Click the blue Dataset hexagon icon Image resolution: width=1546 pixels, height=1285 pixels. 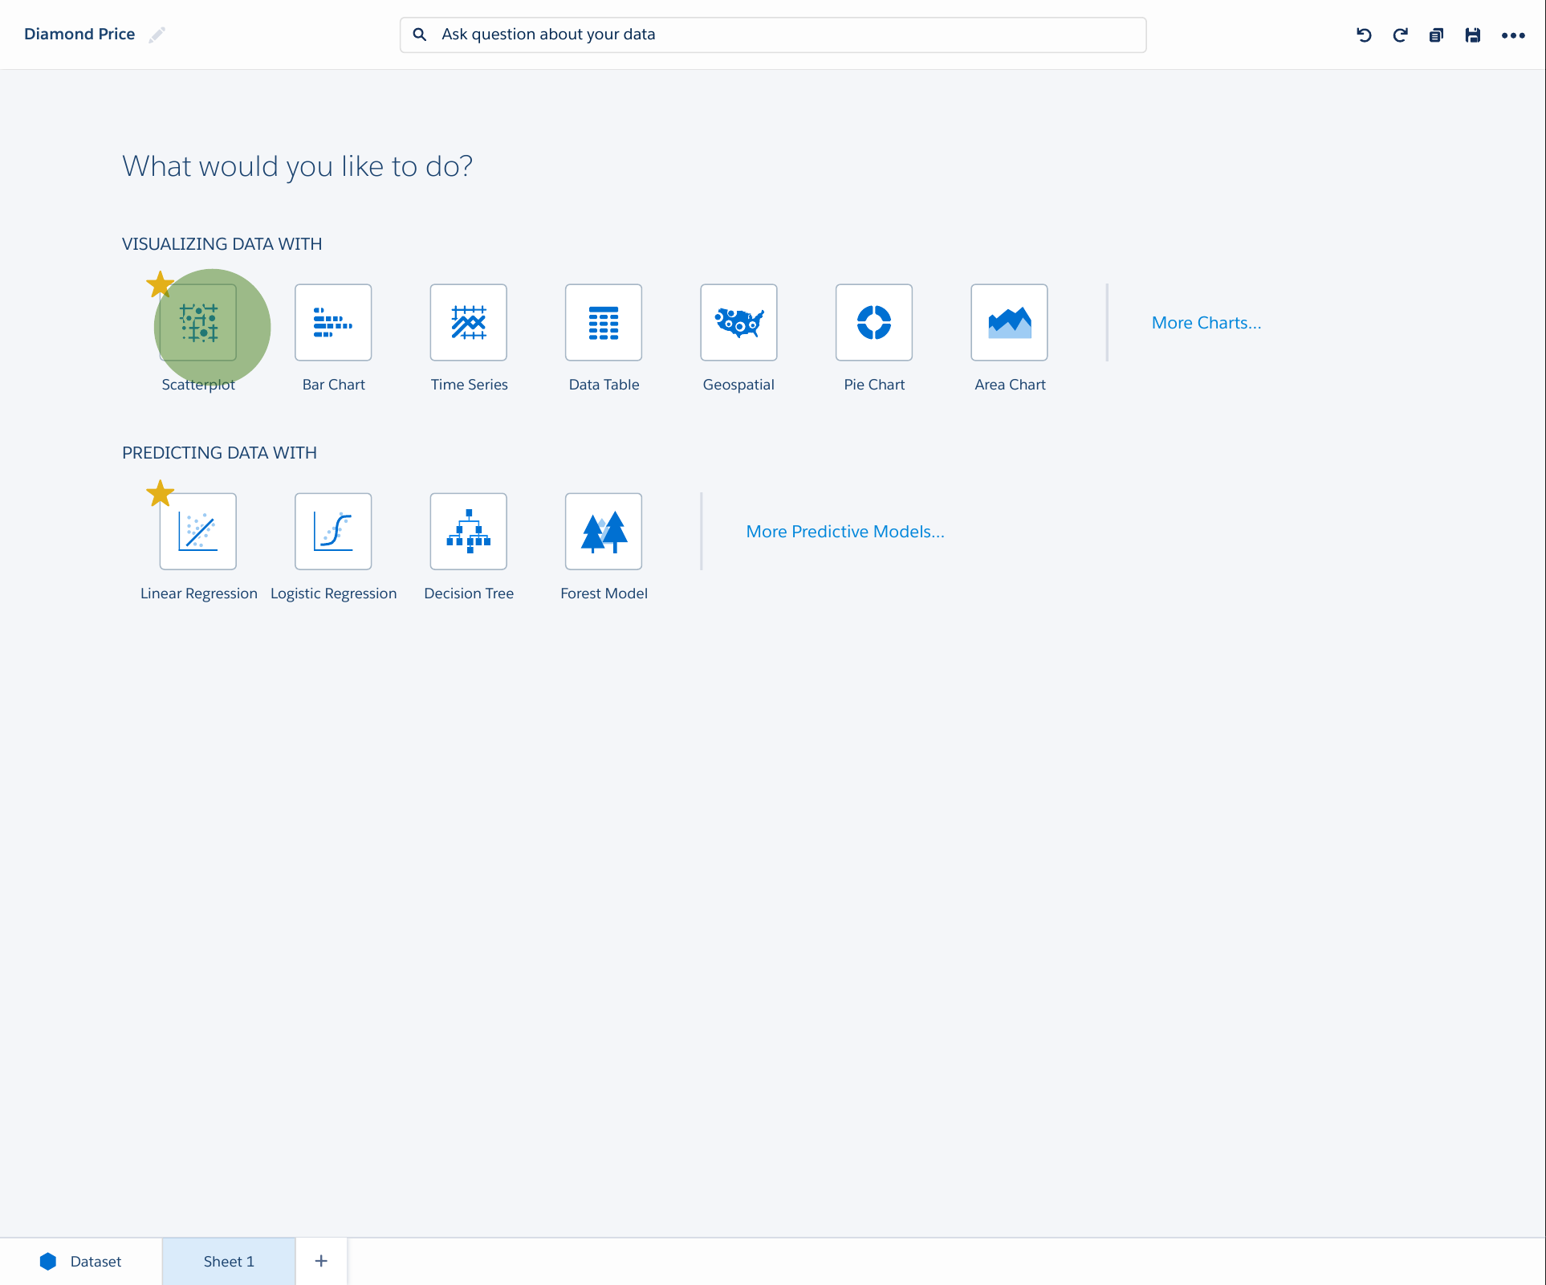point(48,1262)
